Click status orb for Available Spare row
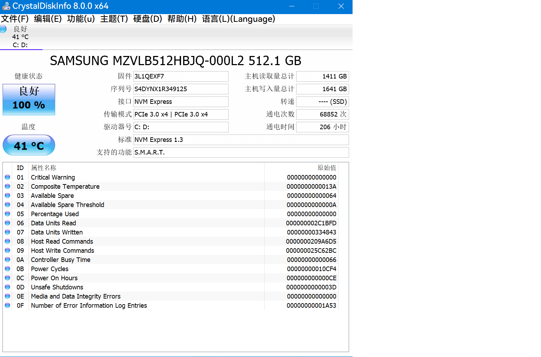Image resolution: width=541 pixels, height=357 pixels. 7,195
